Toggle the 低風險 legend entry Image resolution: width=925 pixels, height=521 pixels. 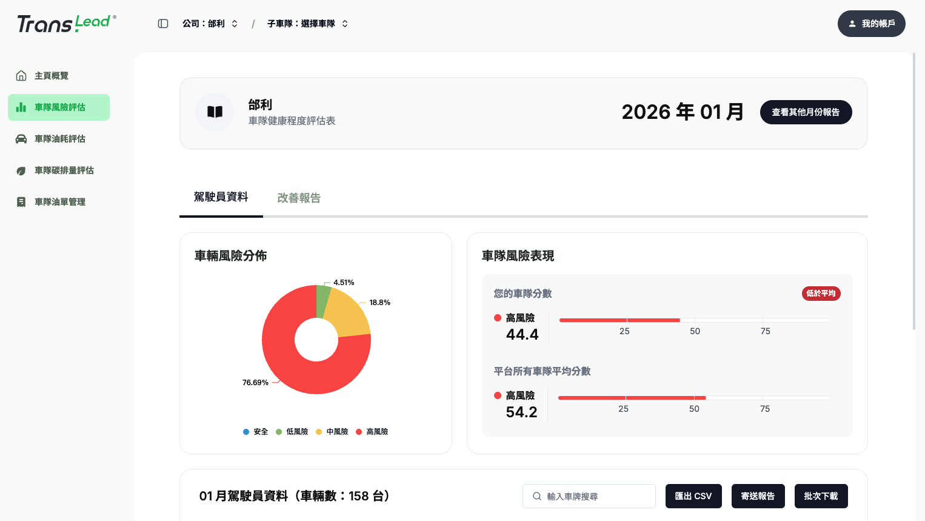pos(292,432)
